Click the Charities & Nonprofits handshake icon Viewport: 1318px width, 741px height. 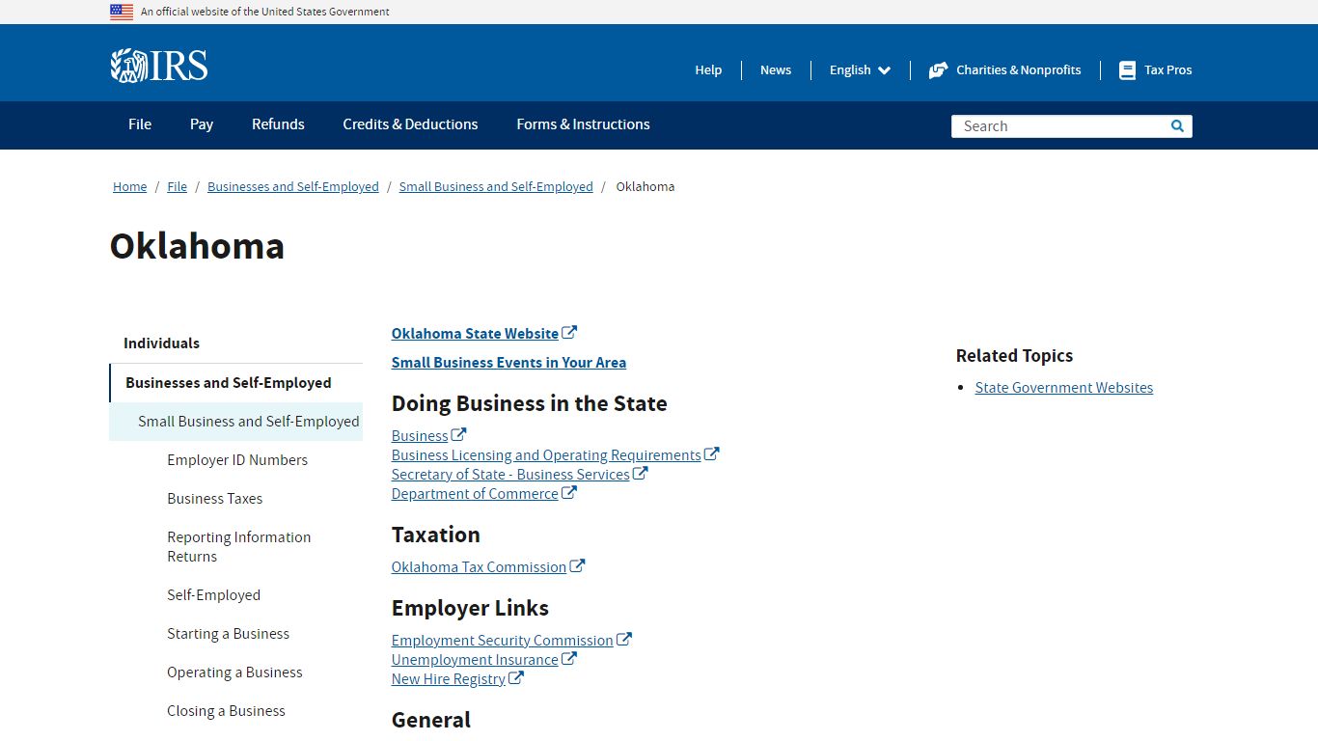(x=938, y=70)
